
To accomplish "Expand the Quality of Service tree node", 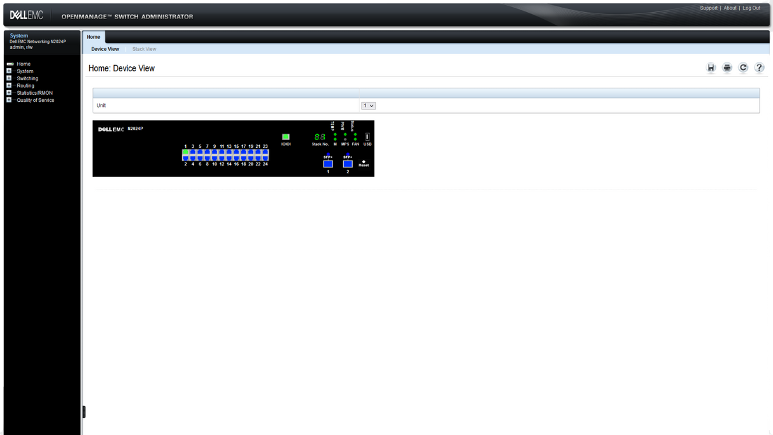I will click(x=9, y=100).
